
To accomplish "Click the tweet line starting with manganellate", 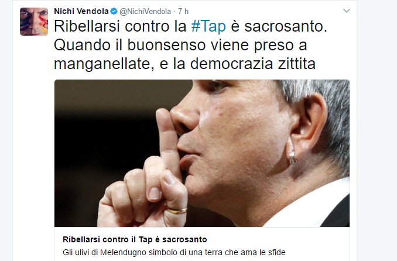I will (185, 64).
